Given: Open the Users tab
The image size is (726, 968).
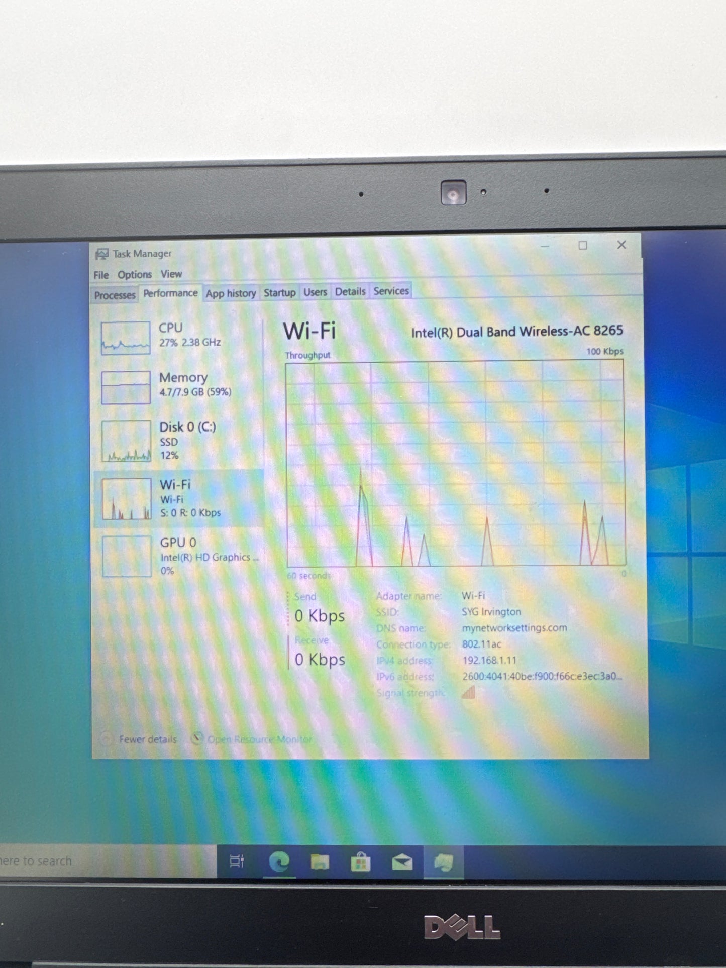Looking at the screenshot, I should [x=315, y=292].
